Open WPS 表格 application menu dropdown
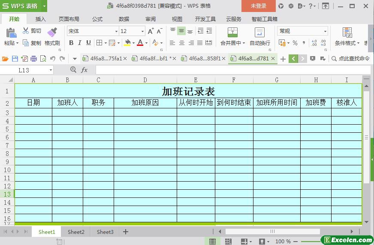 click(44, 6)
